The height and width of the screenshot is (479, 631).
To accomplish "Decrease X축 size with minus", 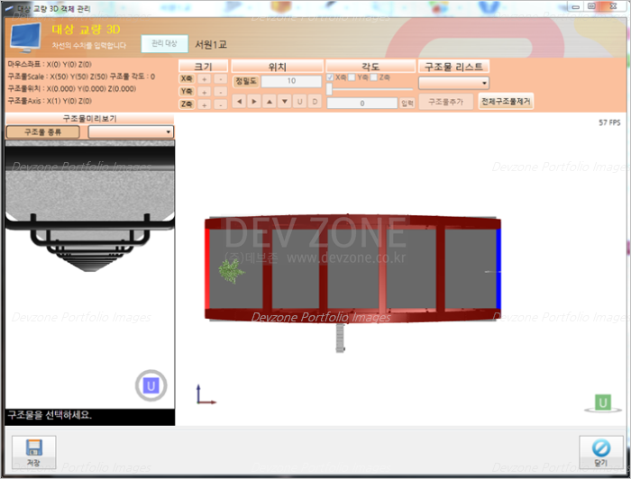I will pos(220,79).
